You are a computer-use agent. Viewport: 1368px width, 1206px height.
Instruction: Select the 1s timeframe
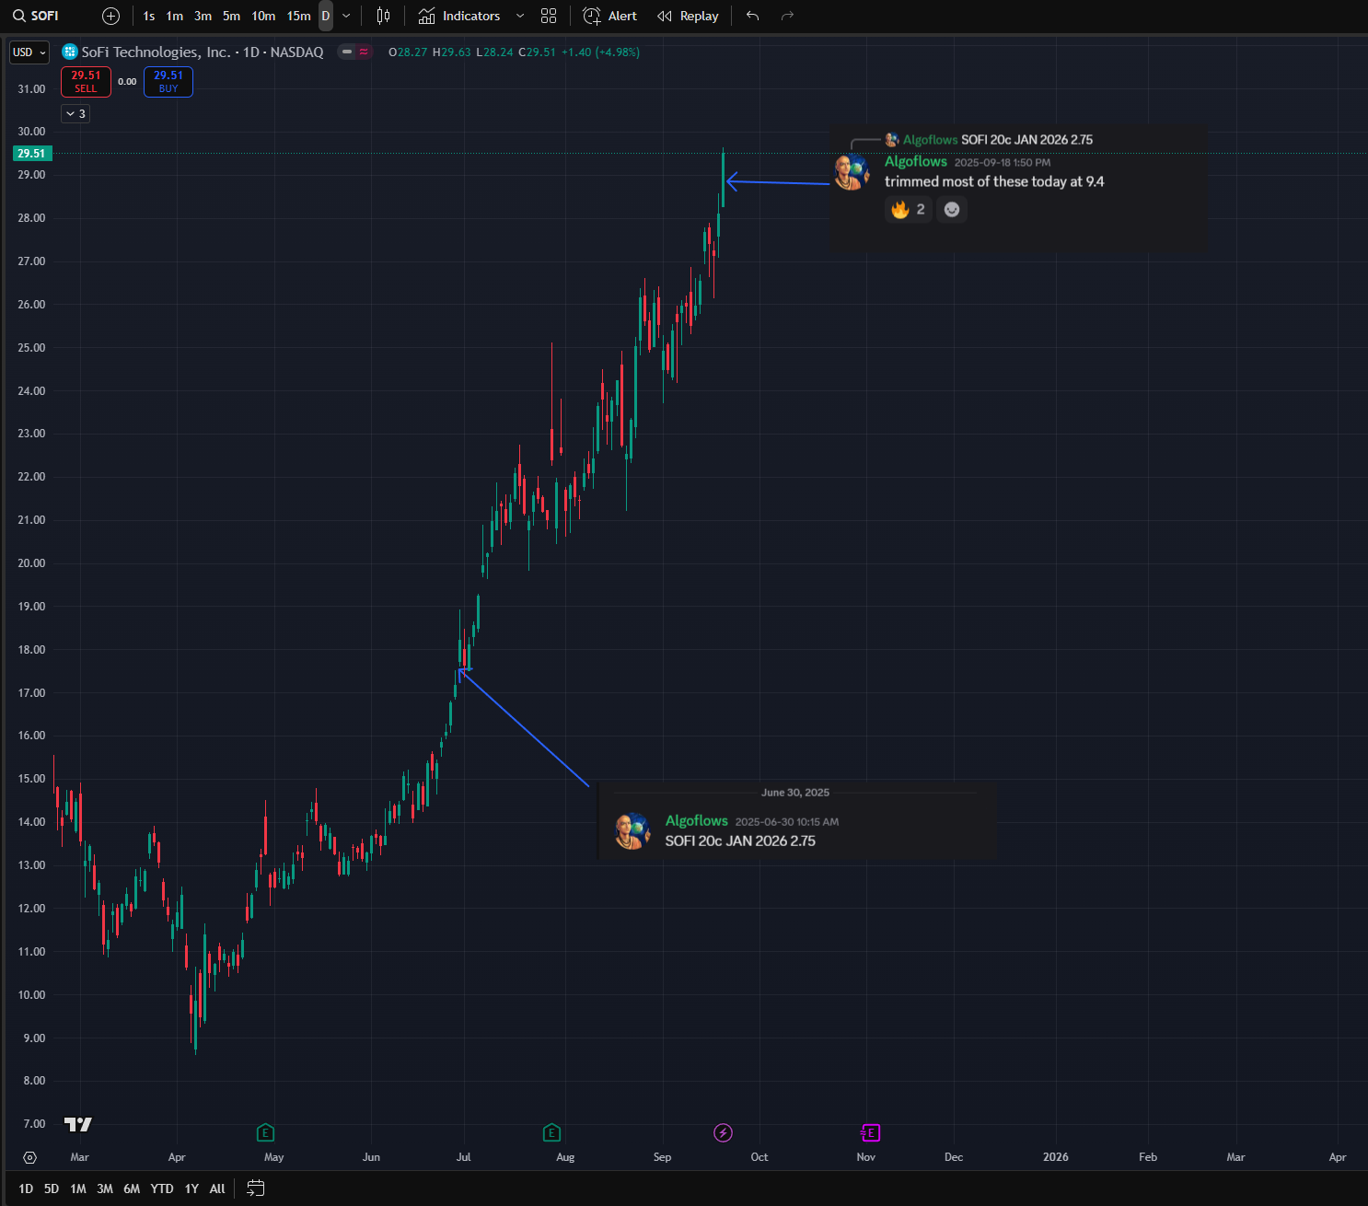149,16
